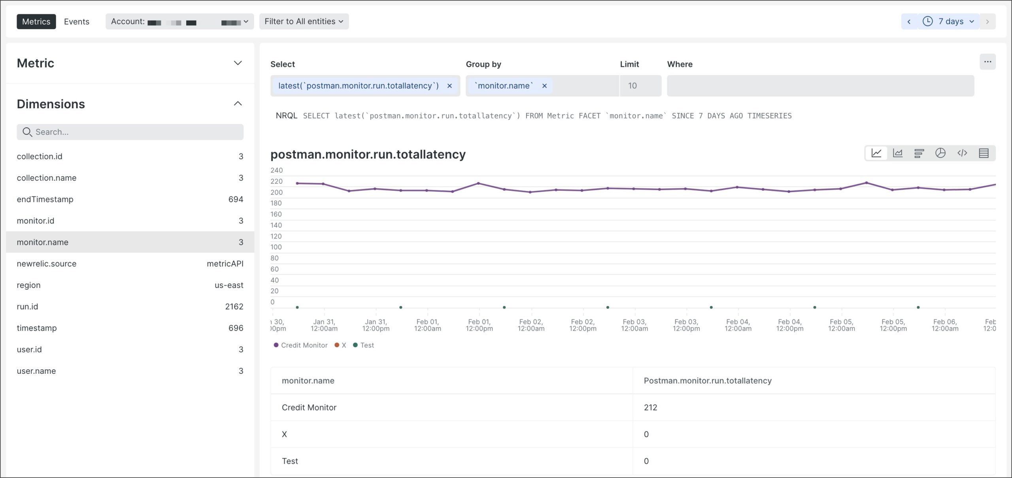
Task: Open the Account dropdown
Action: 179,22
